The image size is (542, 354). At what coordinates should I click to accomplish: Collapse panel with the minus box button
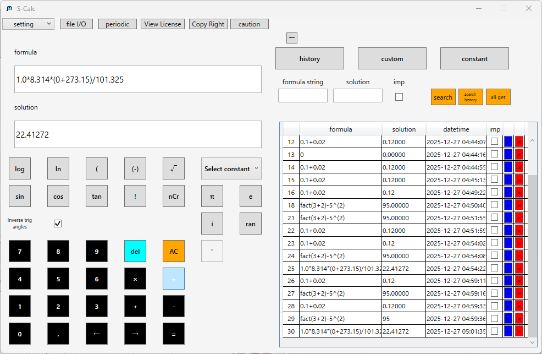pos(292,38)
